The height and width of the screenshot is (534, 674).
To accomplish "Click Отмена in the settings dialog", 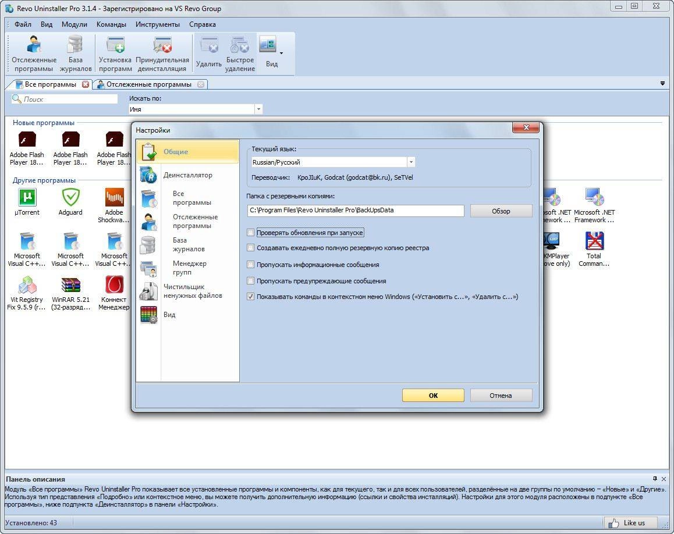I will [501, 395].
